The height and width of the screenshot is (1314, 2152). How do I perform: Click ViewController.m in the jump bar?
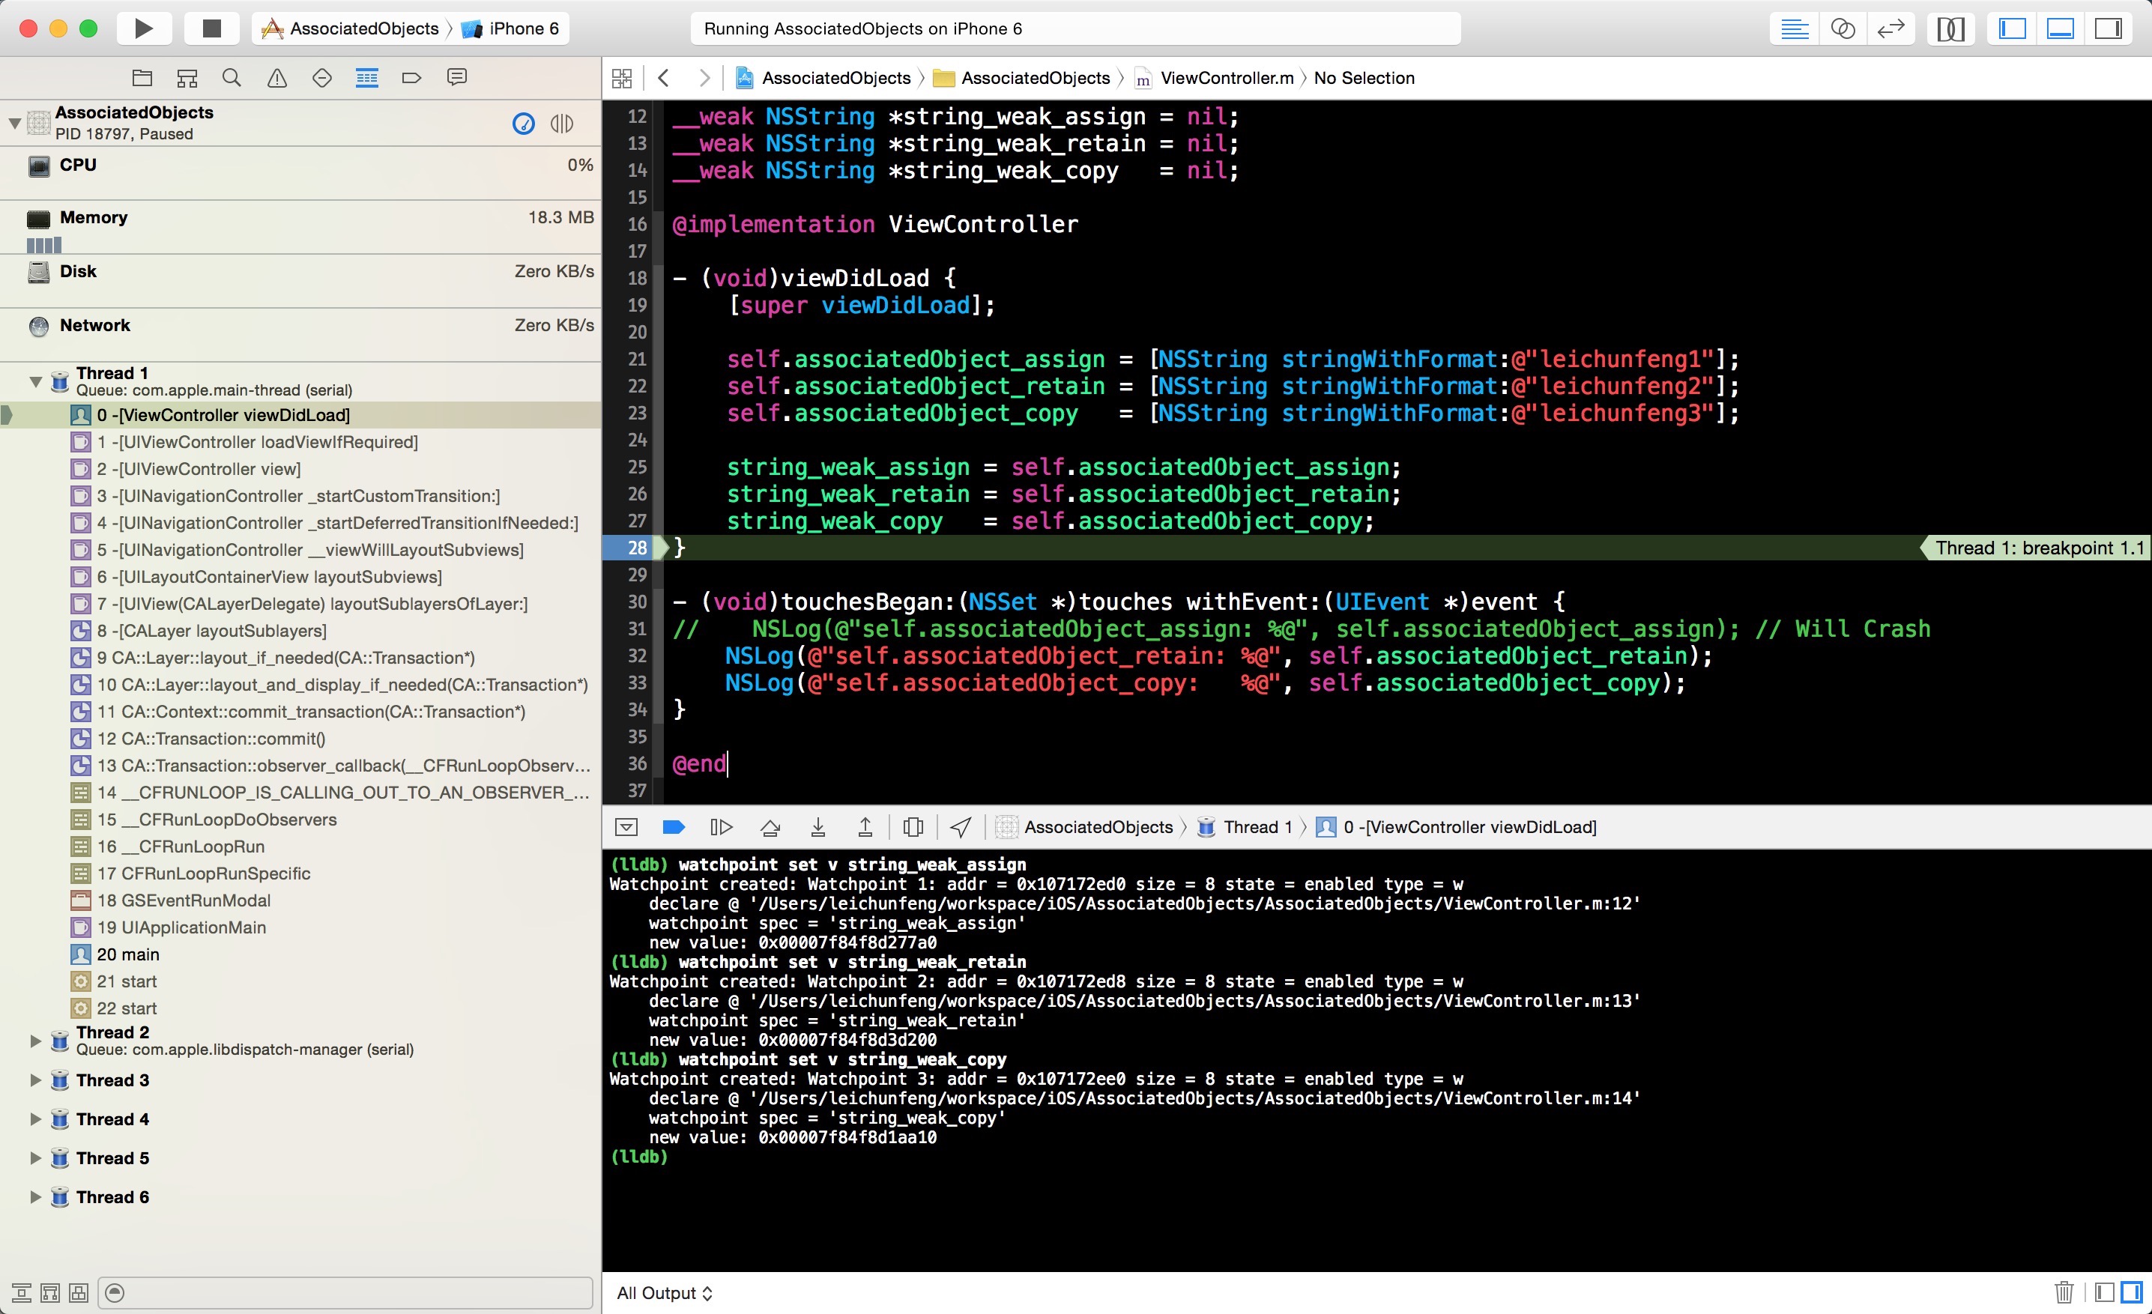coord(1225,78)
